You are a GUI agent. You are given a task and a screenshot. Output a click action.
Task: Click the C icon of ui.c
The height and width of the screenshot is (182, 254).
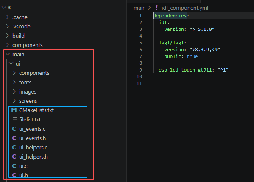14,166
